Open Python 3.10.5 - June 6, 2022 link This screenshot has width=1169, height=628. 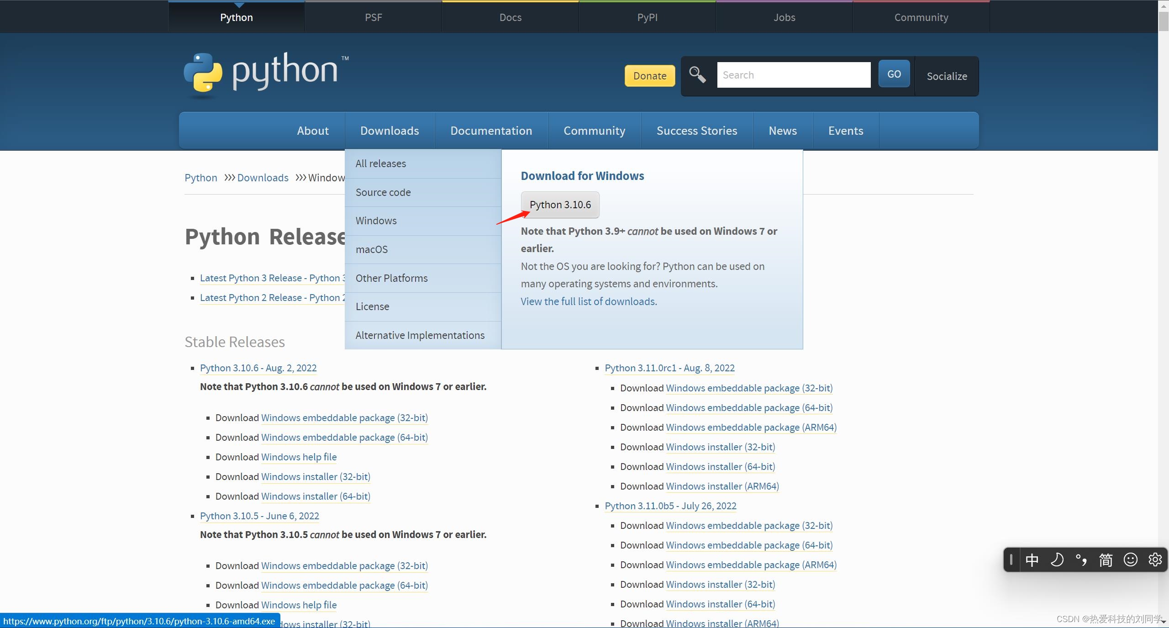(x=259, y=516)
